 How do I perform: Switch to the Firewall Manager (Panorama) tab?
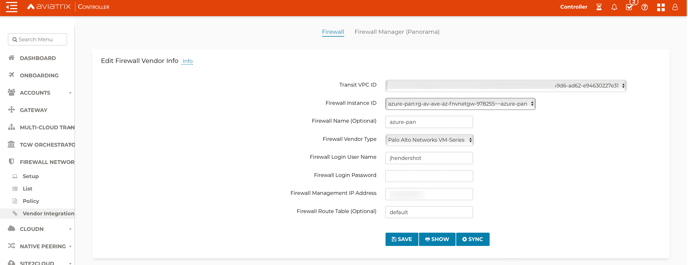[x=397, y=32]
